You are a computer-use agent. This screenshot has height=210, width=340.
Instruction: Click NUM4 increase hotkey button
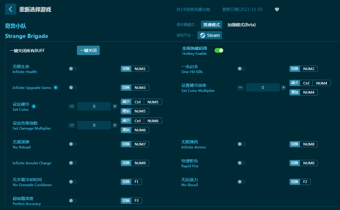click(304, 92)
